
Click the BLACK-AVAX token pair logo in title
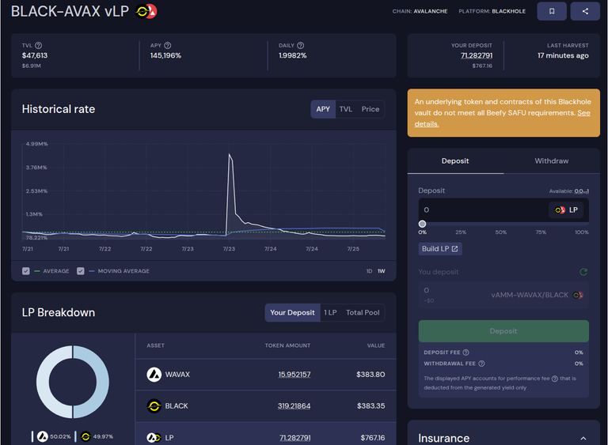coord(146,12)
